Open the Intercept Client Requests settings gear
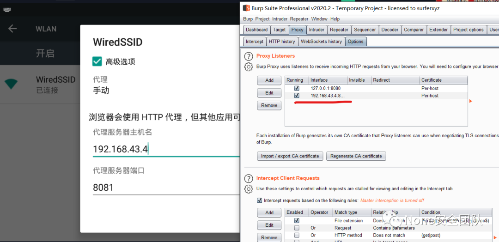 tap(248, 189)
